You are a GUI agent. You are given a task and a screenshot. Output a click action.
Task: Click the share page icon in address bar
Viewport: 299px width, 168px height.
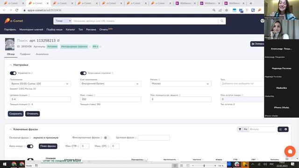(220, 10)
